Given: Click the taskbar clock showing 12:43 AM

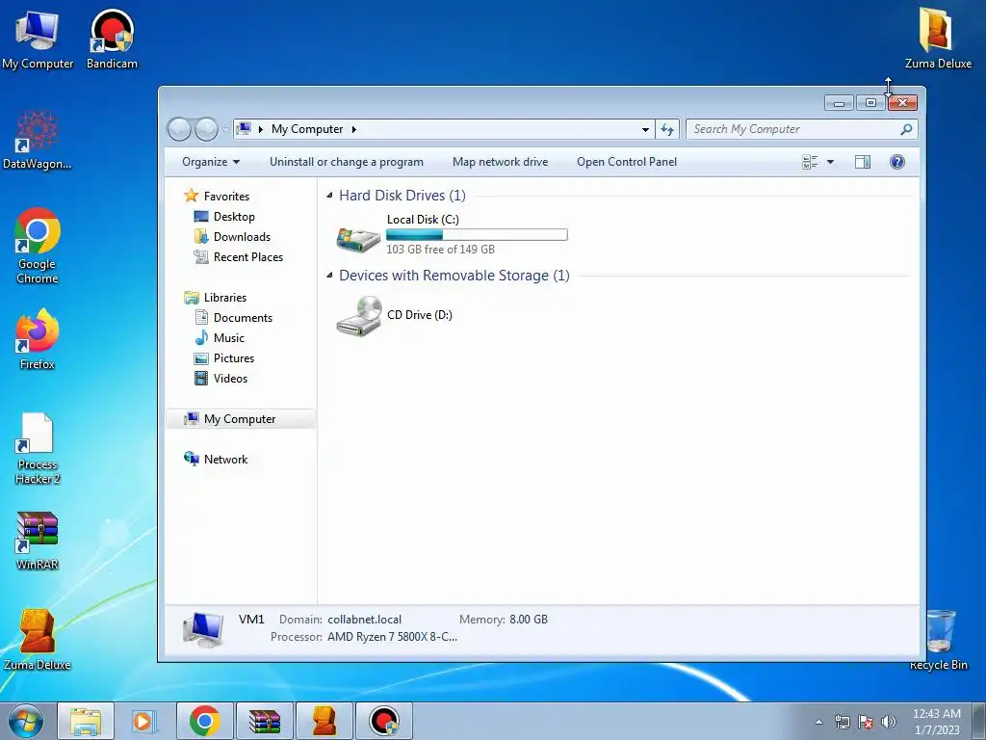Looking at the screenshot, I should click(x=937, y=722).
